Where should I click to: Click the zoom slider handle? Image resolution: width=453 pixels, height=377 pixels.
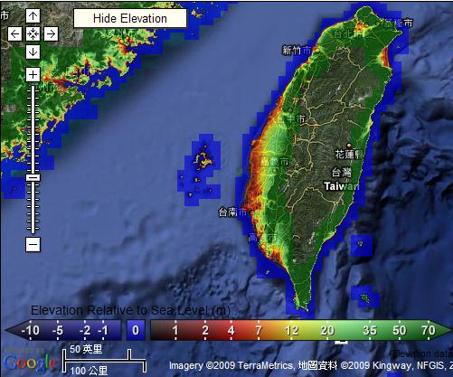tap(33, 177)
